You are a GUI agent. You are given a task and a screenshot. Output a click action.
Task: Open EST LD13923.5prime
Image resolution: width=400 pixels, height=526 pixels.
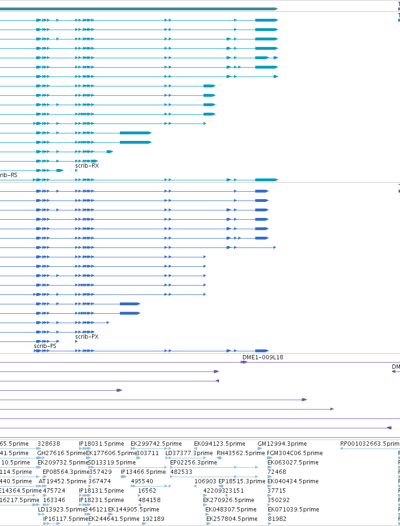tap(62, 510)
